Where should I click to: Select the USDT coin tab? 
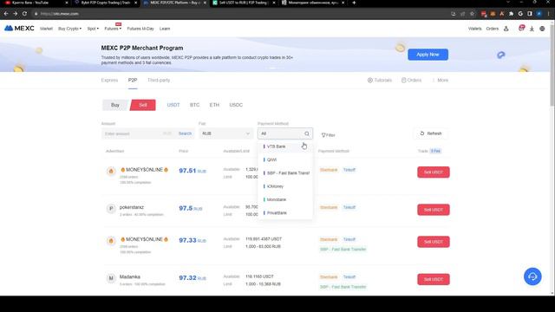(173, 105)
